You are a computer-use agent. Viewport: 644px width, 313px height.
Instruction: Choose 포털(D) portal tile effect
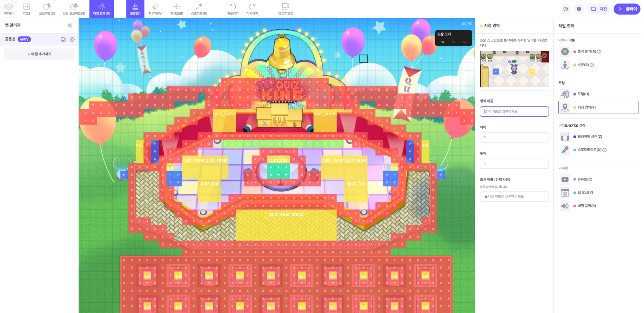click(x=598, y=94)
